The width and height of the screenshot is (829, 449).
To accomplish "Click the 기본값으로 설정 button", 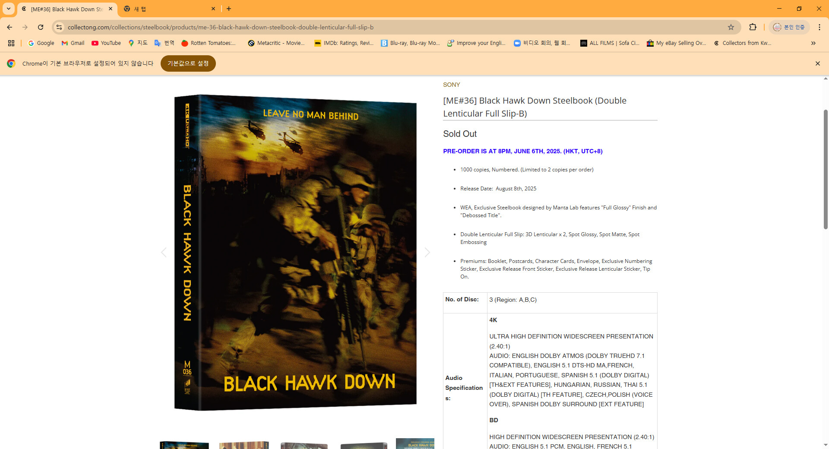I will click(x=188, y=63).
